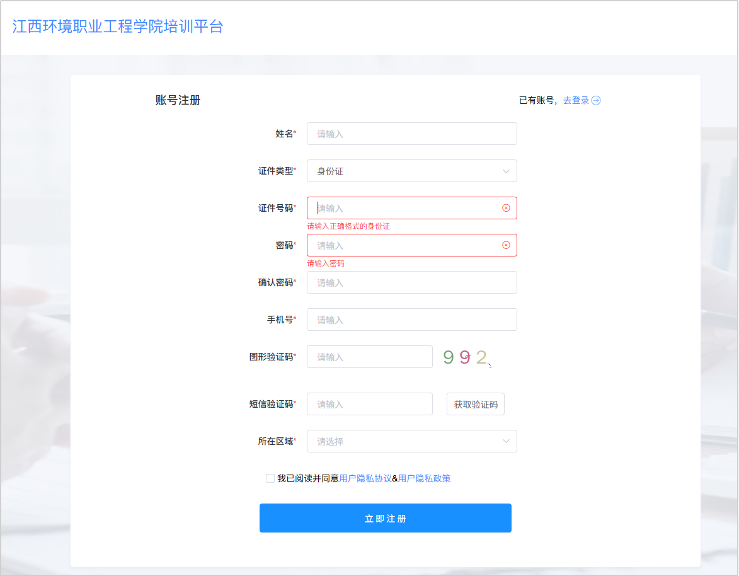Focus the 证件号码 input field

(x=411, y=208)
